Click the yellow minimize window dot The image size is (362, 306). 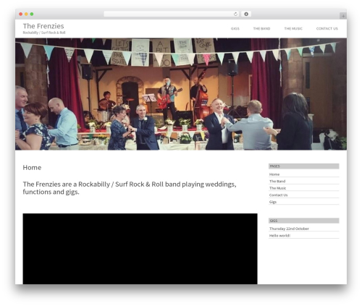tap(26, 14)
